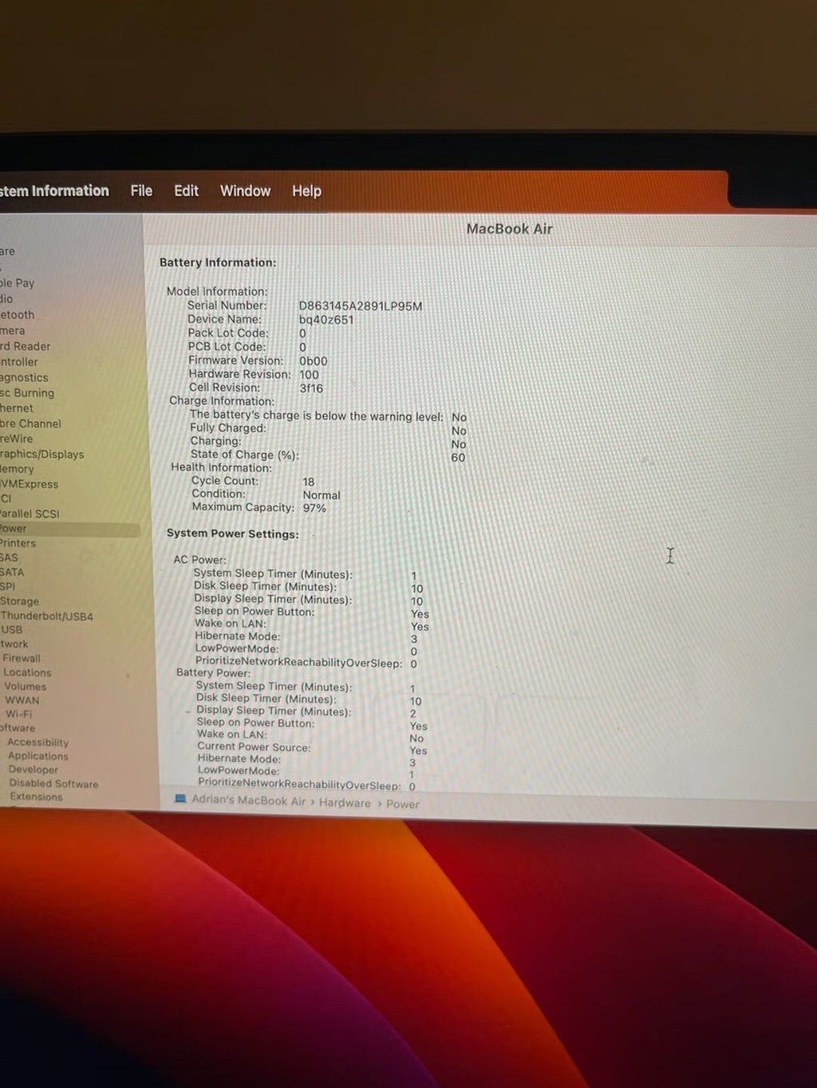Image resolution: width=817 pixels, height=1088 pixels.
Task: Select Printers in the sidebar list
Action: [18, 543]
